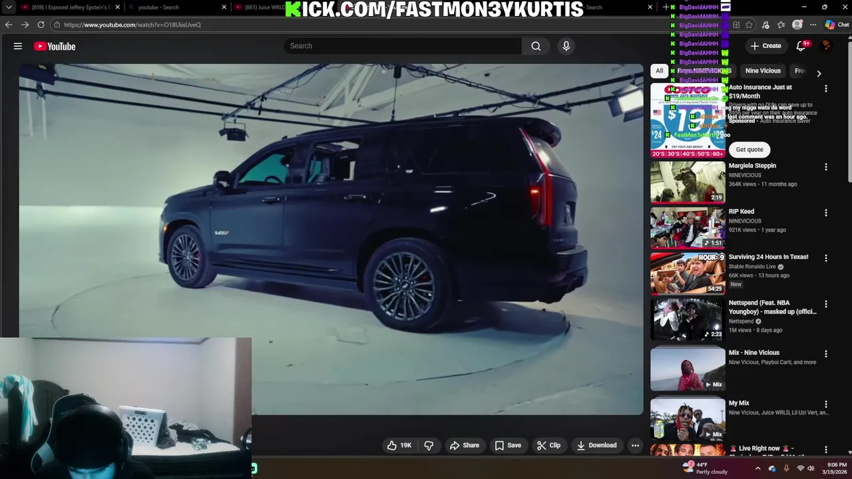
Task: Open options for Margiela Steppin video
Action: click(x=826, y=167)
